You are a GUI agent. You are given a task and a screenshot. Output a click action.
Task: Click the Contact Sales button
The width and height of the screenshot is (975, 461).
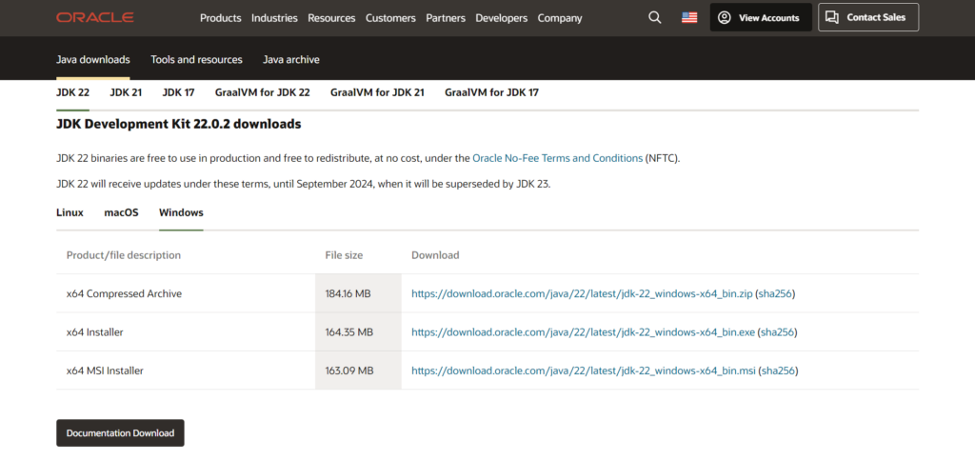pyautogui.click(x=867, y=17)
